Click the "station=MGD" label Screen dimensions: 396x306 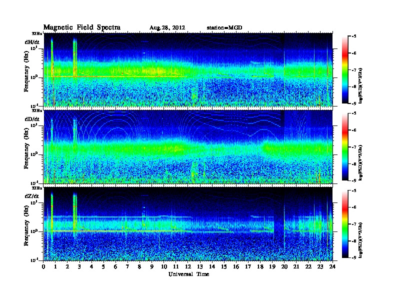pos(224,27)
